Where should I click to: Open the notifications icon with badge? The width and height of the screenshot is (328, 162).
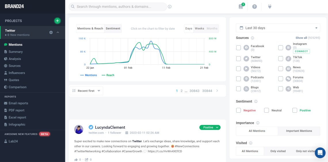click(x=241, y=6)
